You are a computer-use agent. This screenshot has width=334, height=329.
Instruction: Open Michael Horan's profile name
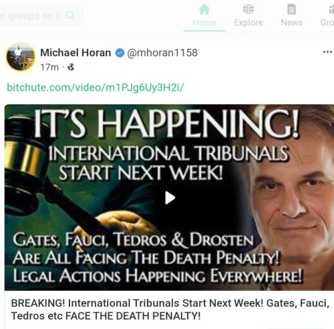click(75, 53)
